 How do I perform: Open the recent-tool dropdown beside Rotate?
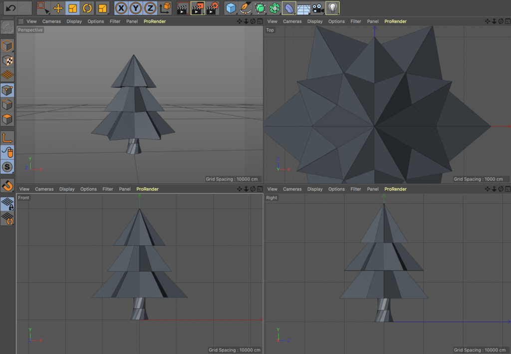coord(102,8)
